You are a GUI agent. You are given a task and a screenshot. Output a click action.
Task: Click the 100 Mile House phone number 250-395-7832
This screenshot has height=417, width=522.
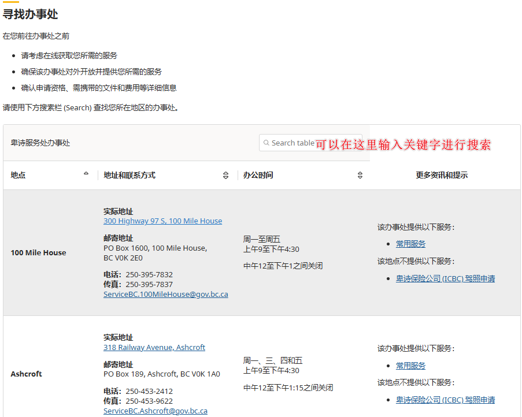pos(149,274)
